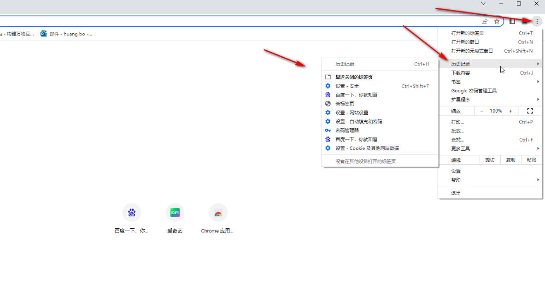Open the 爱奇艺 shortcut tile
The width and height of the screenshot is (545, 303).
pyautogui.click(x=175, y=219)
